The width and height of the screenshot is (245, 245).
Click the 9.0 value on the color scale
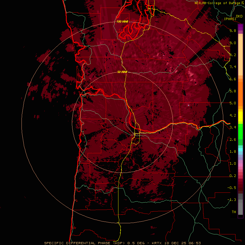point(233,43)
